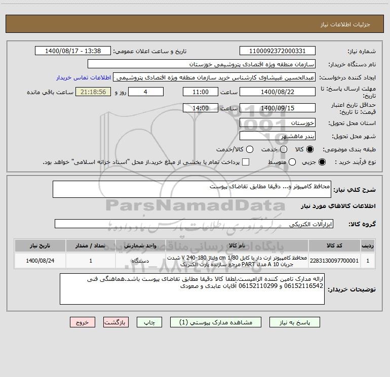Viewport: 390px width, 377px height.
Task: Click the پاسخ به نیاز button
Action: (x=295, y=322)
